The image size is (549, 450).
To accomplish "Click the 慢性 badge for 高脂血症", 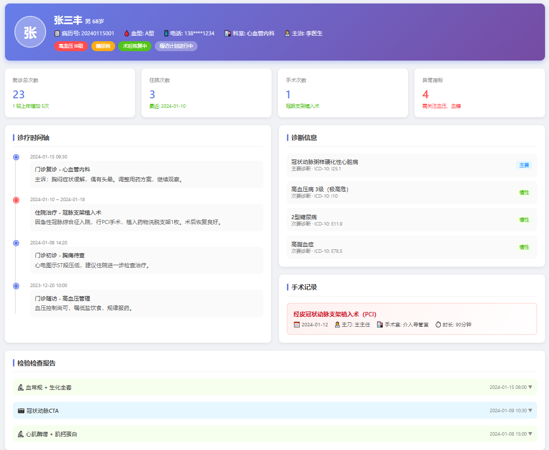I will click(x=524, y=247).
